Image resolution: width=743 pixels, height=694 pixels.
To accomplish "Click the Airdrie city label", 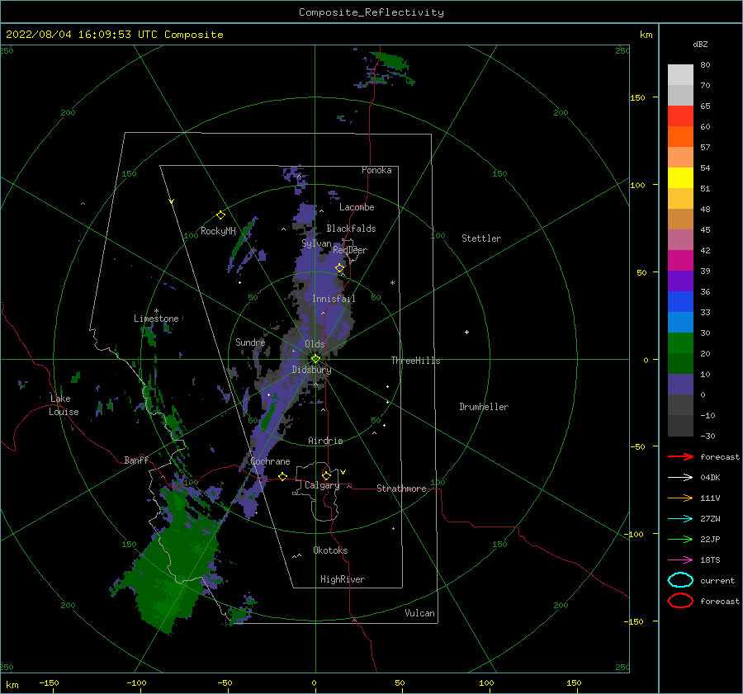I will (x=325, y=441).
